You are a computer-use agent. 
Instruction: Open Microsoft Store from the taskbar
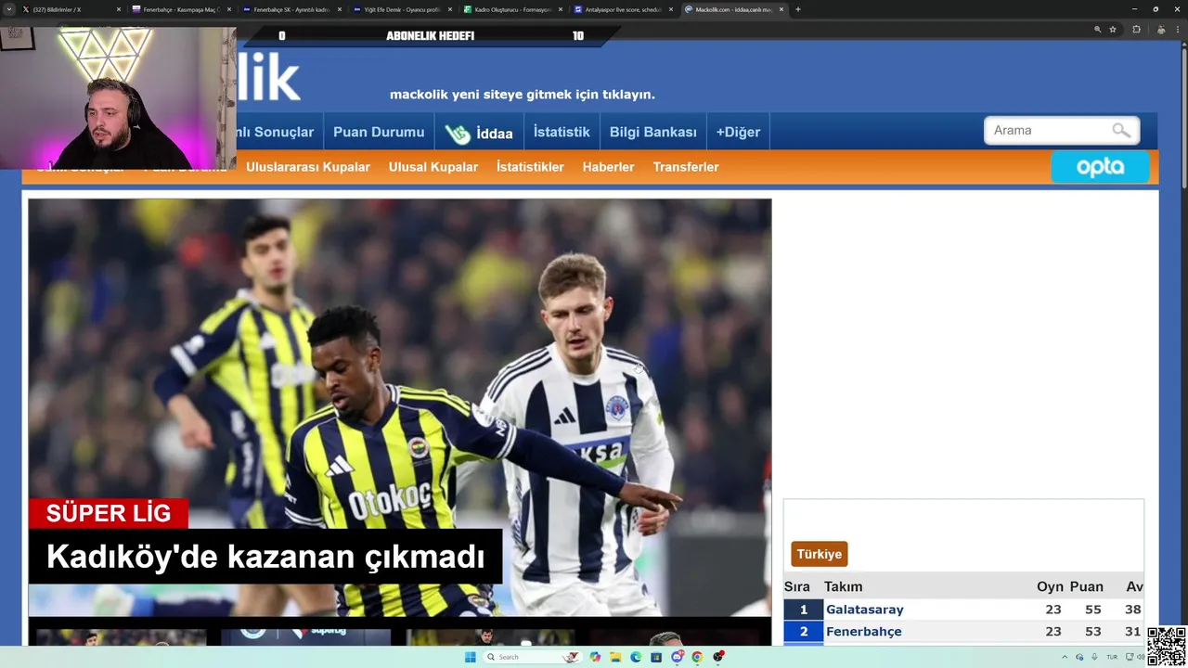tap(656, 657)
